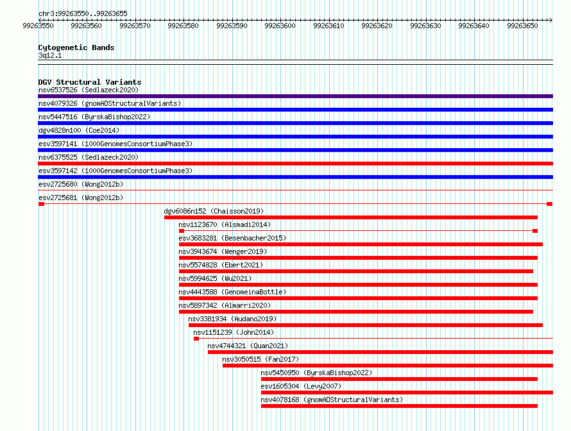571x431 pixels.
Task: Select the red bar under nsv5897342
Action: pos(356,312)
